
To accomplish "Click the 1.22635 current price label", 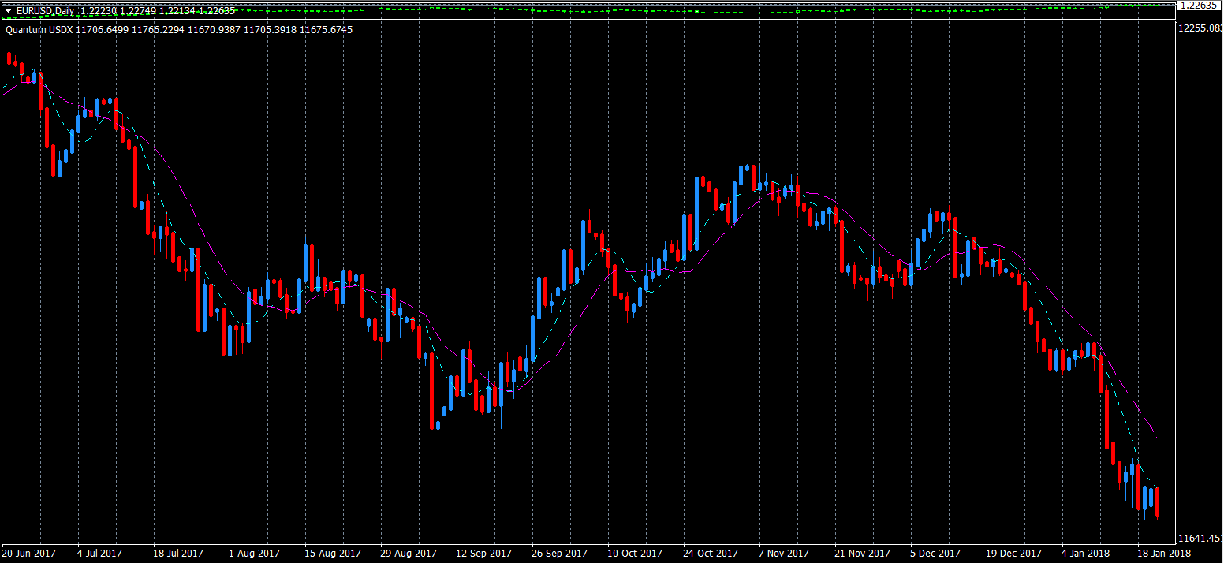I will click(x=1199, y=5).
